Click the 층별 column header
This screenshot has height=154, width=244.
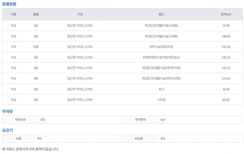click(x=36, y=14)
